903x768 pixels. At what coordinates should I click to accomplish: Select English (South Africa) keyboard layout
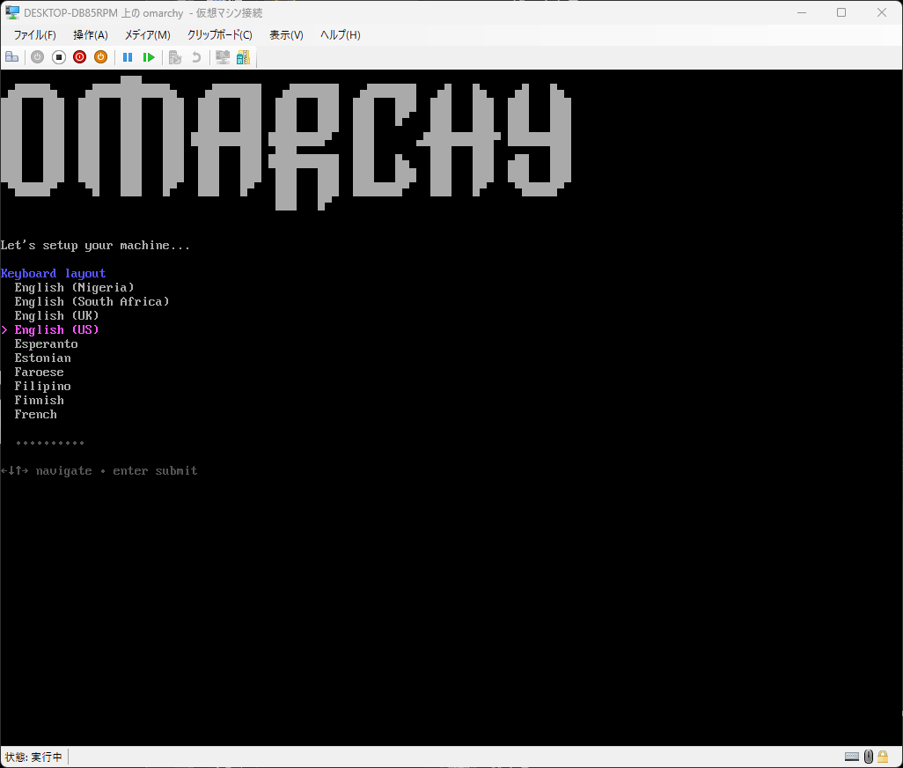(92, 302)
